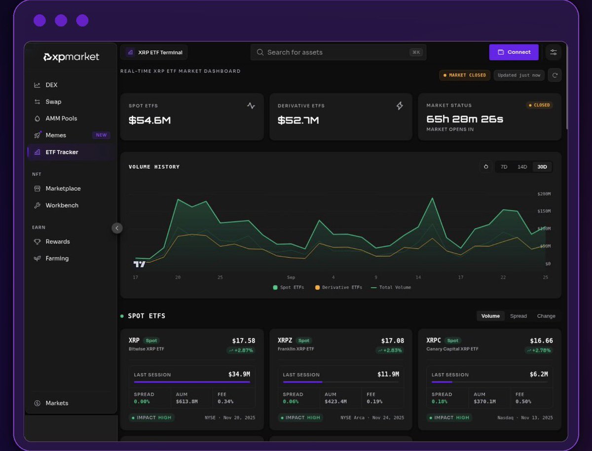
Task: Collapse the sidebar with the chevron arrow
Action: (x=117, y=228)
